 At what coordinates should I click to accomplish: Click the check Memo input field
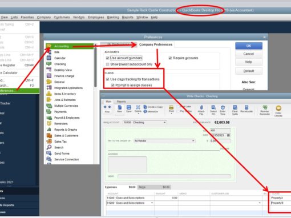click(174, 176)
